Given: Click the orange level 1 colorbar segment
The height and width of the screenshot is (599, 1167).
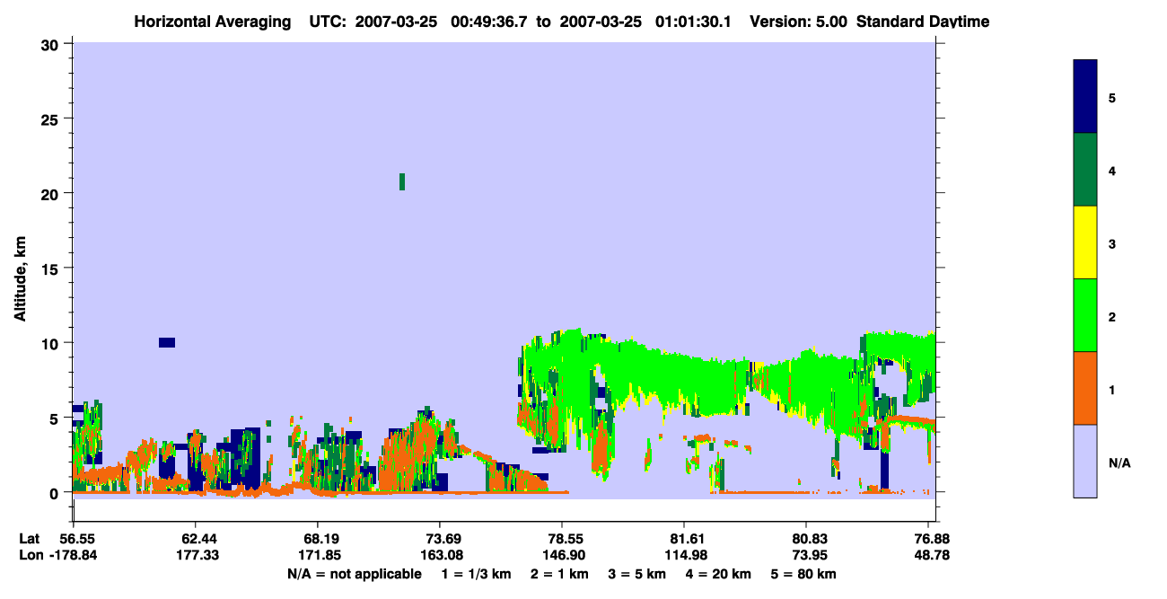Looking at the screenshot, I should click(x=1085, y=388).
